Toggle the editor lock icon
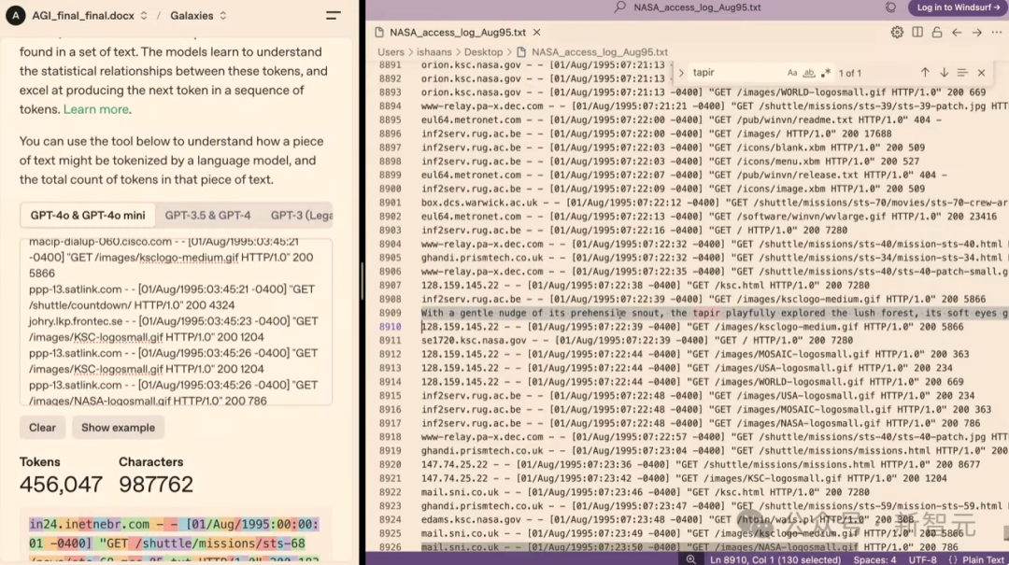The image size is (1009, 565). 937,32
